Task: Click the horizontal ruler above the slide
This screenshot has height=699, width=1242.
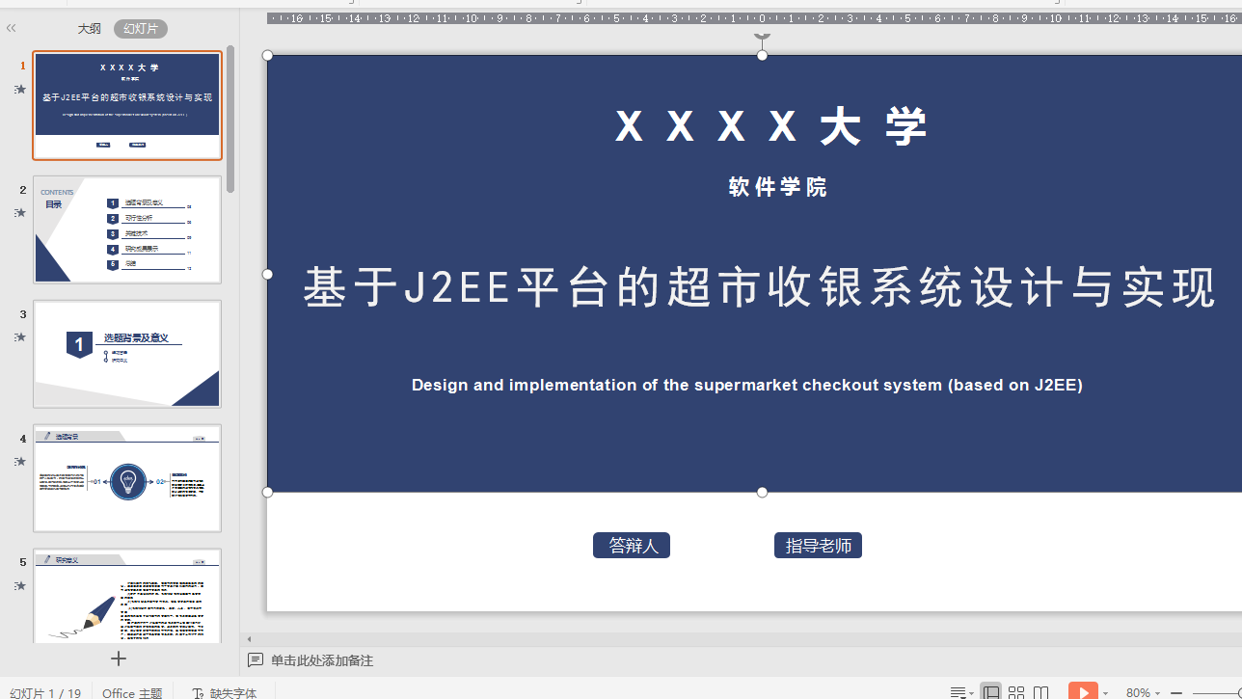Action: [x=754, y=17]
